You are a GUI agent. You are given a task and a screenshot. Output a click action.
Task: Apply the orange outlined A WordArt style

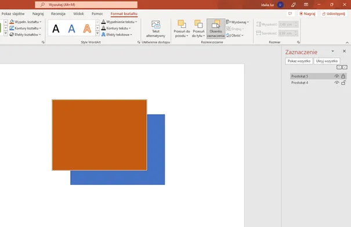coord(87,28)
